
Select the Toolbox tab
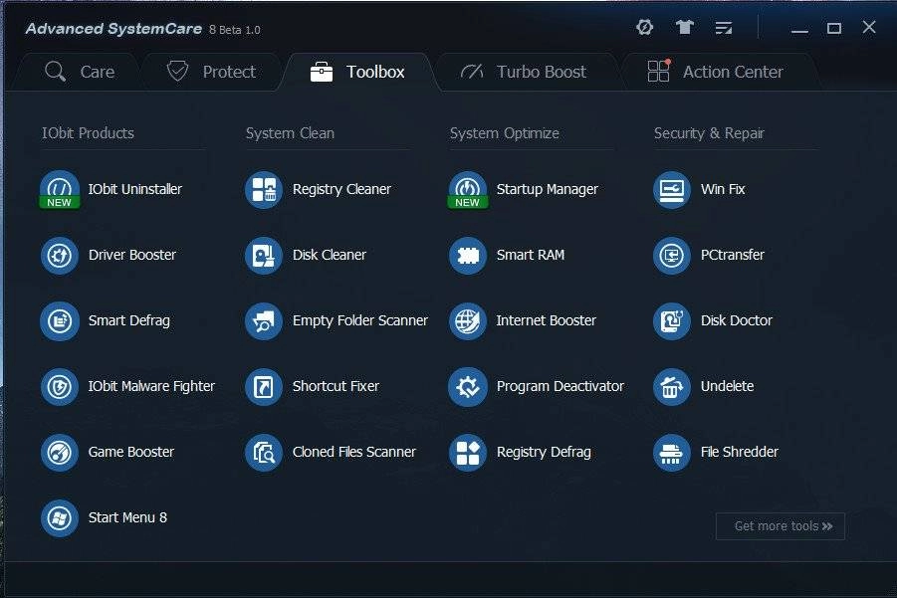click(x=358, y=72)
